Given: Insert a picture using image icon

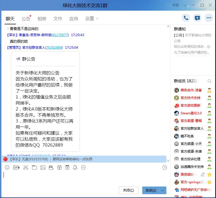Looking at the screenshot, I should [x=43, y=167].
